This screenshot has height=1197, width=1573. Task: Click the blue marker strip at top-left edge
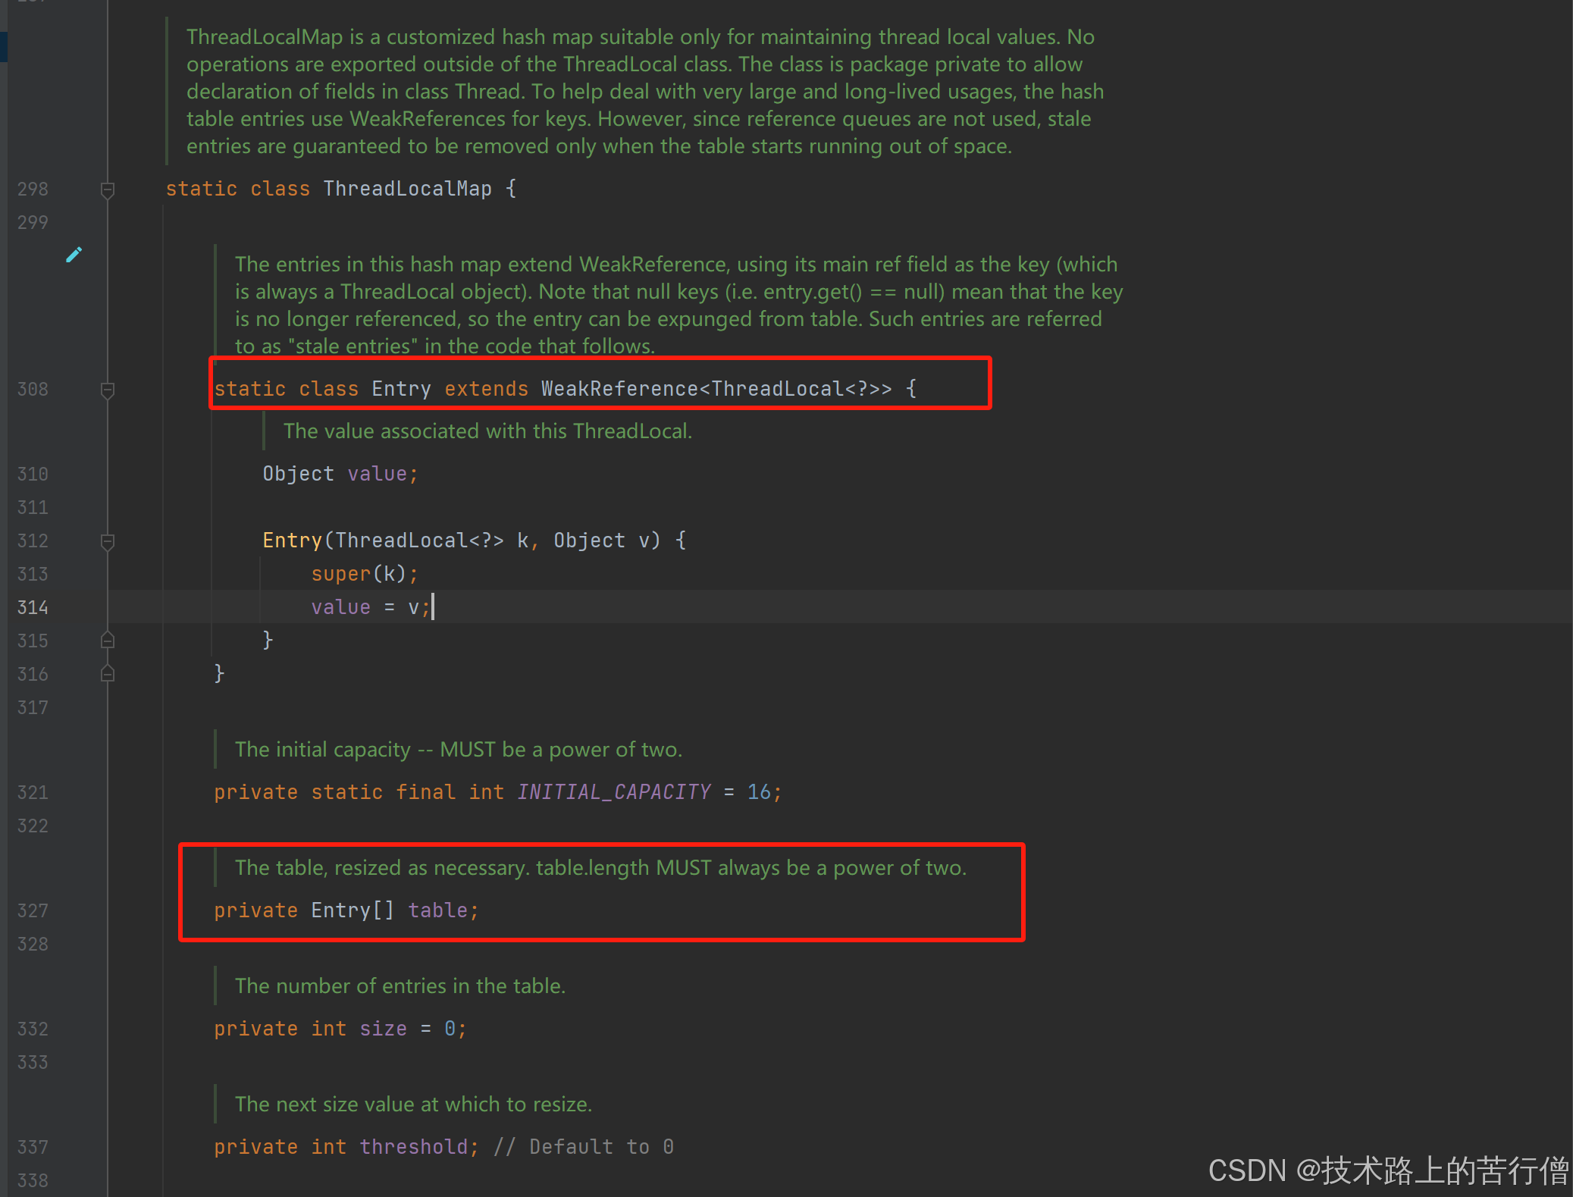click(x=5, y=45)
